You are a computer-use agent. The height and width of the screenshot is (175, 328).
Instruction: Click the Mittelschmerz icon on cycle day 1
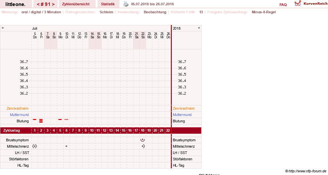[x=35, y=146]
